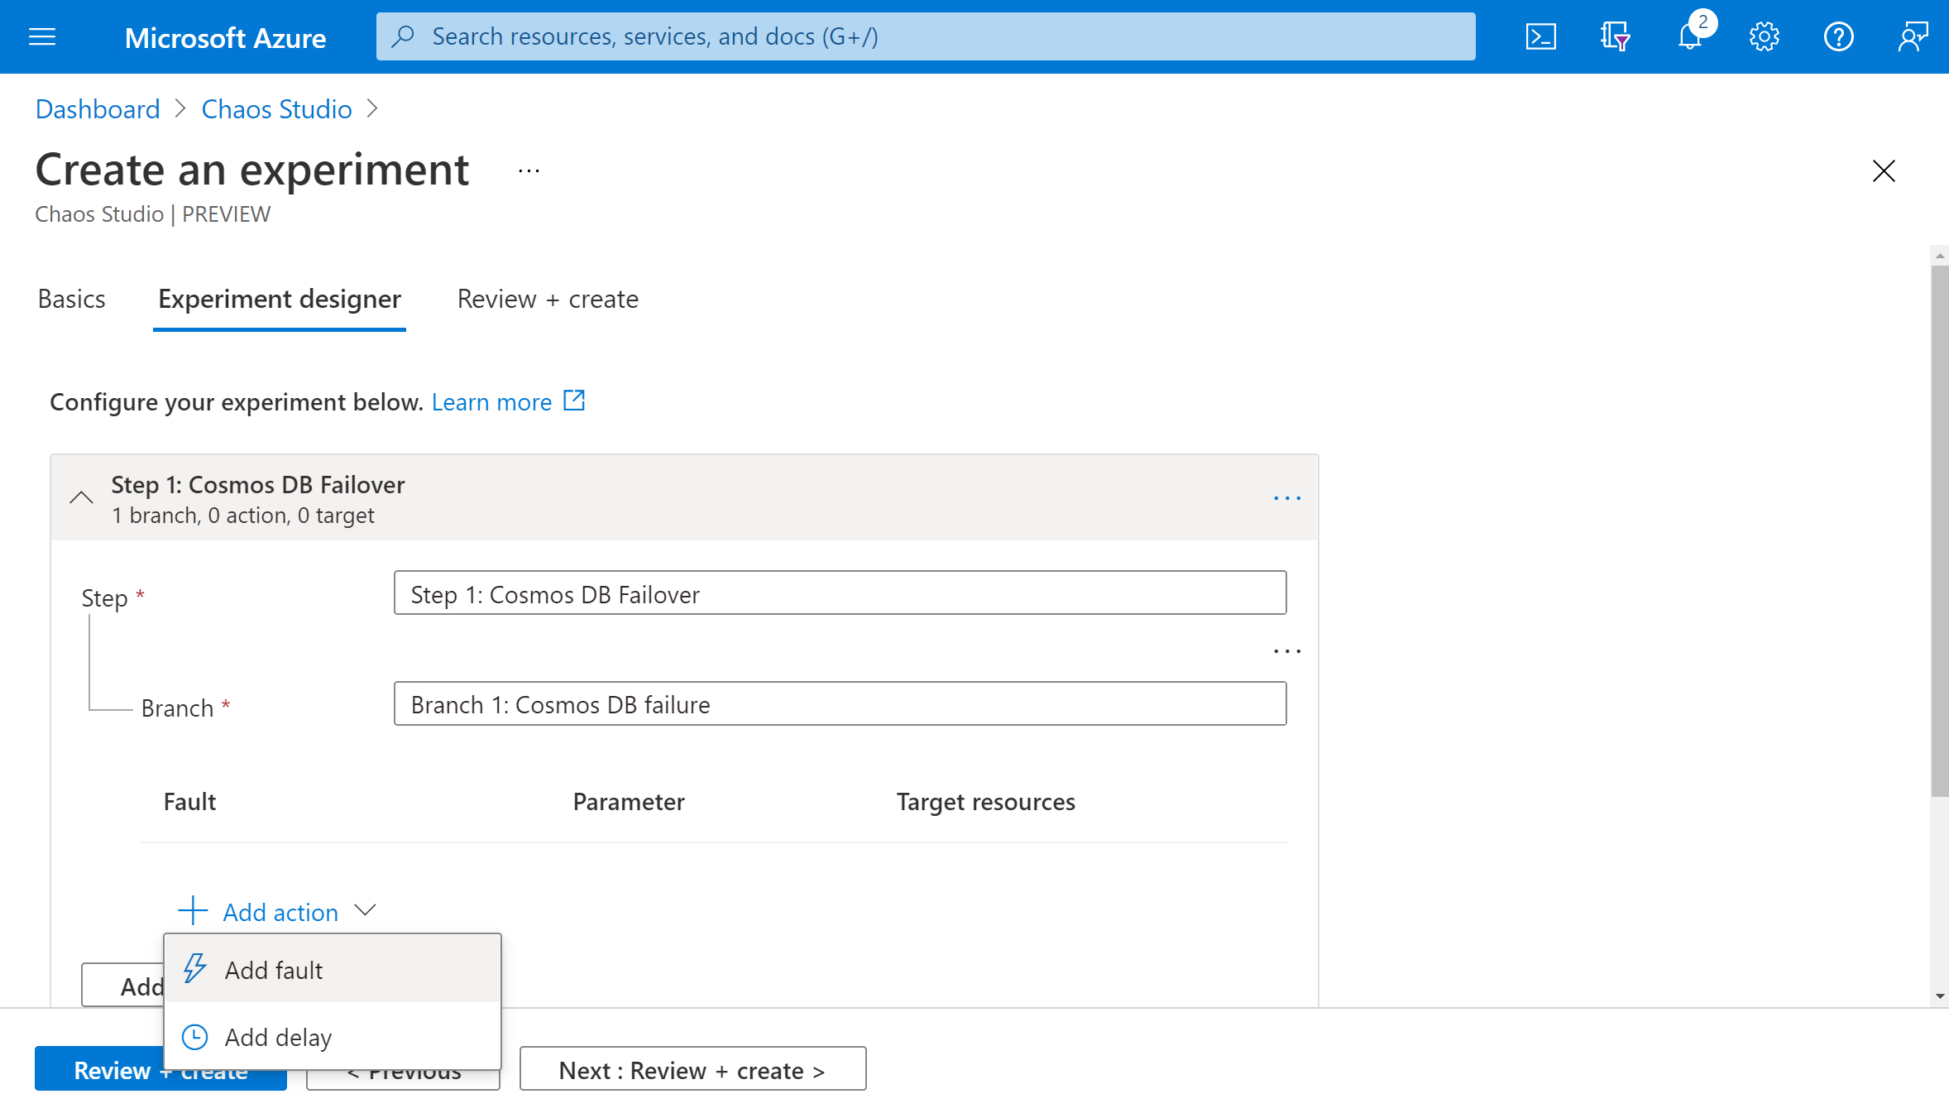This screenshot has width=1949, height=1118.
Task: Edit the Branch name input field
Action: [x=840, y=704]
